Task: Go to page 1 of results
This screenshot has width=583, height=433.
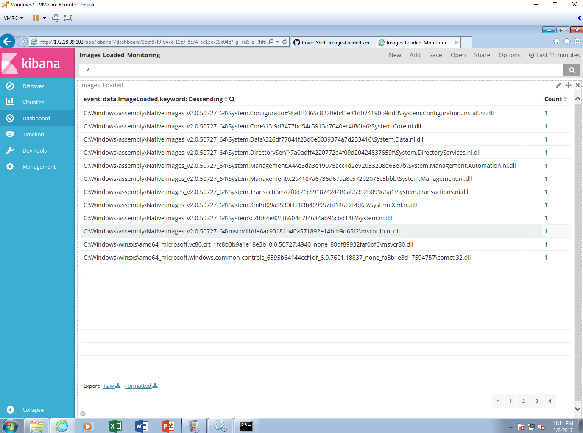Action: point(510,401)
